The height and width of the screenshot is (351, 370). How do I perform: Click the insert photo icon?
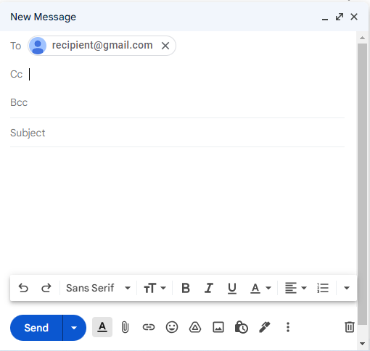pos(218,327)
